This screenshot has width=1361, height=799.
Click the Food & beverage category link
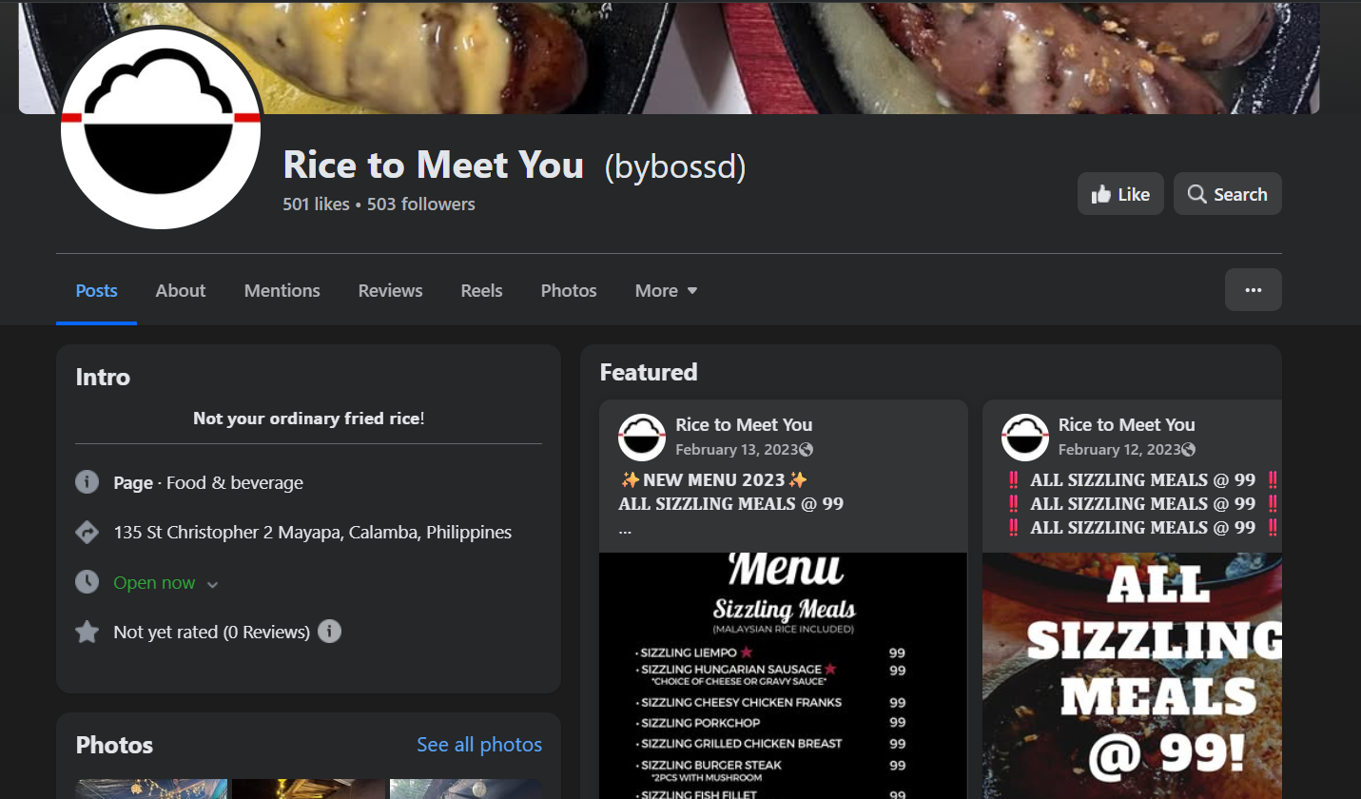click(x=235, y=482)
